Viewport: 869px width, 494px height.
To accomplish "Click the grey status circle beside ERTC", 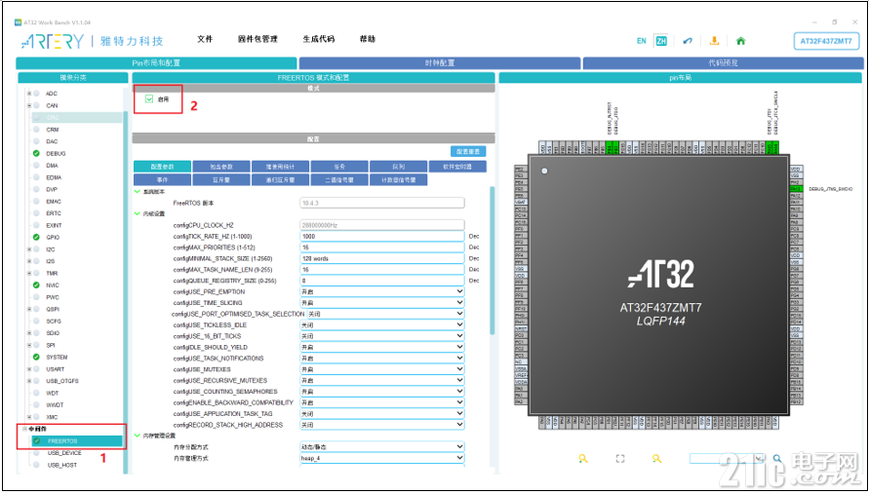I will (x=36, y=213).
